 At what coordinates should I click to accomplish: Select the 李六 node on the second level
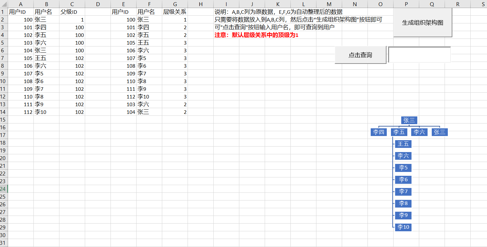(x=419, y=132)
